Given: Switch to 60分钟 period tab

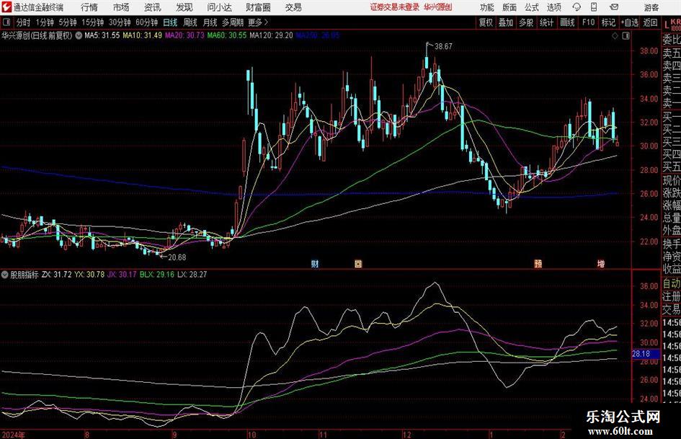Looking at the screenshot, I should point(146,22).
